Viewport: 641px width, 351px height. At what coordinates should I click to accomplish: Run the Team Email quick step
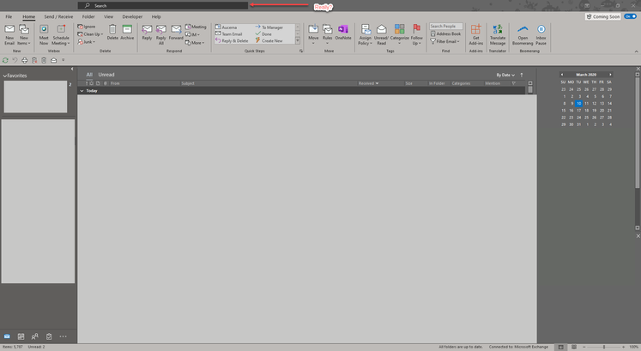[232, 34]
